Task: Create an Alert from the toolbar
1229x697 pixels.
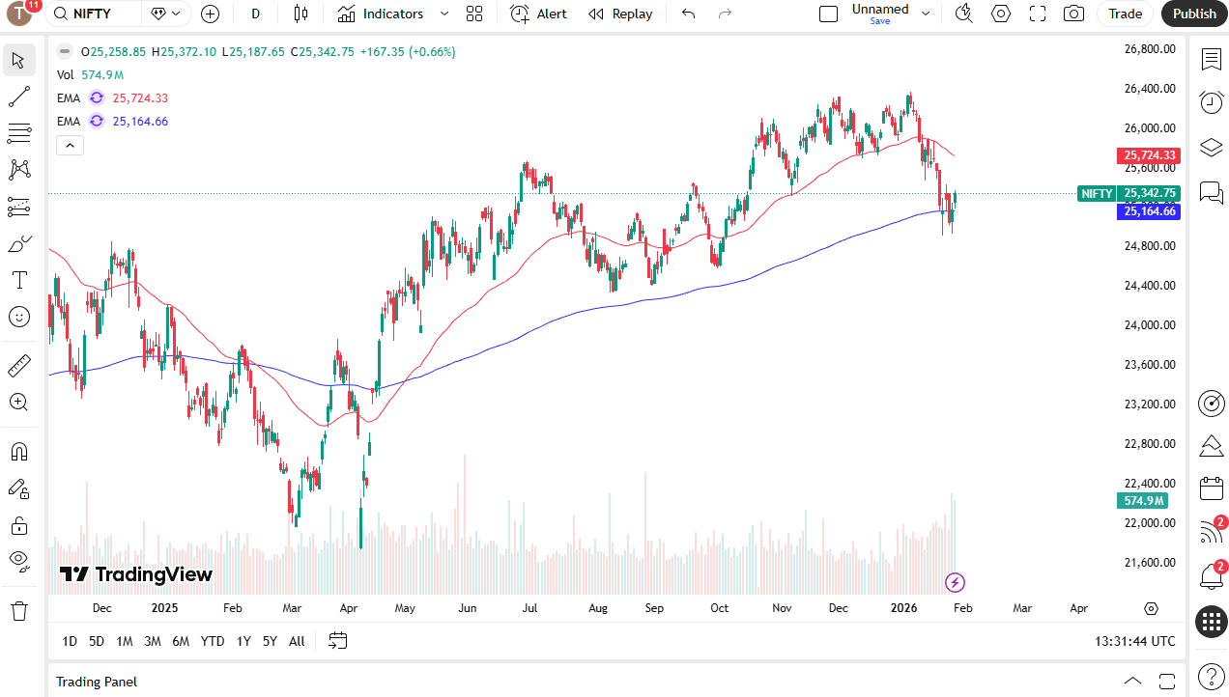Action: [539, 14]
